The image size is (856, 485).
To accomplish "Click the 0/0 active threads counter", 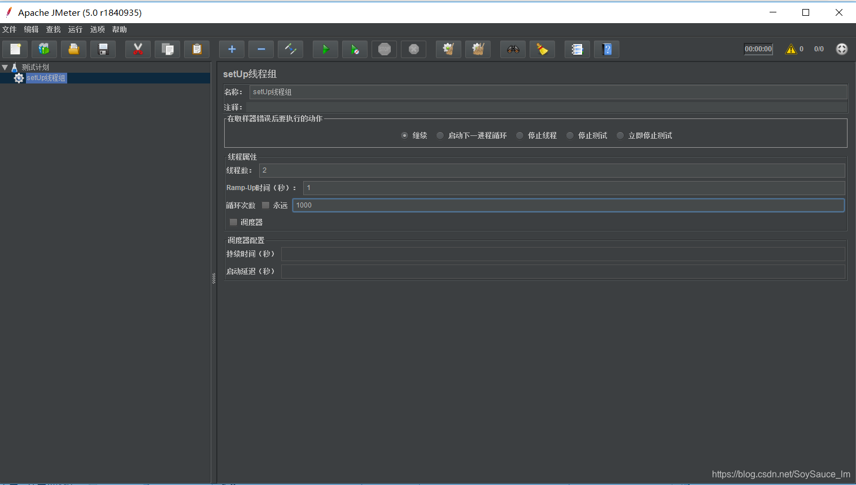I will tap(819, 49).
